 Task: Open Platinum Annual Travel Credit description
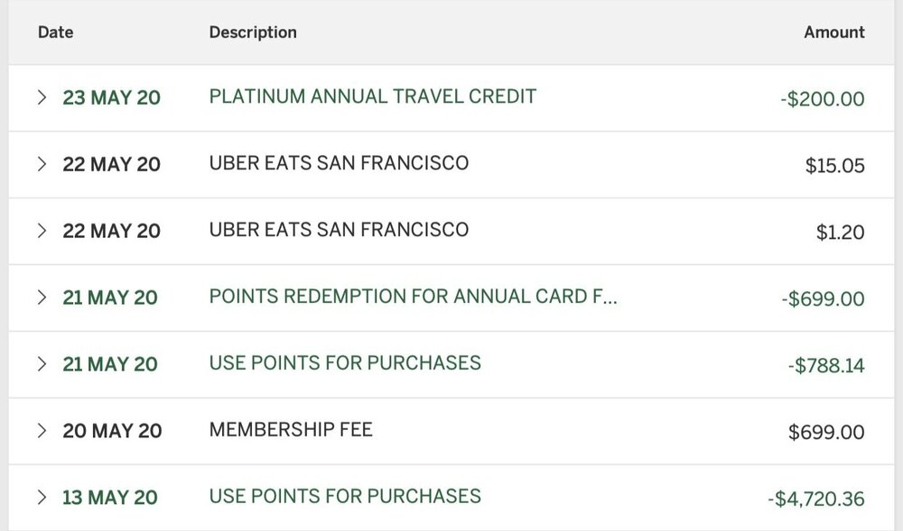372,96
